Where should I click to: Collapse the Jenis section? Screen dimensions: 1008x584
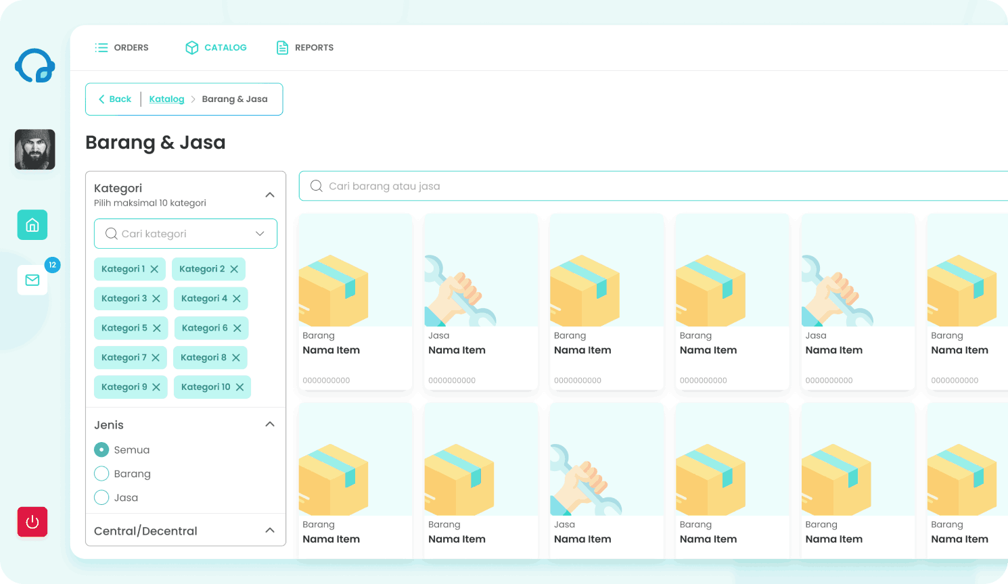point(270,424)
